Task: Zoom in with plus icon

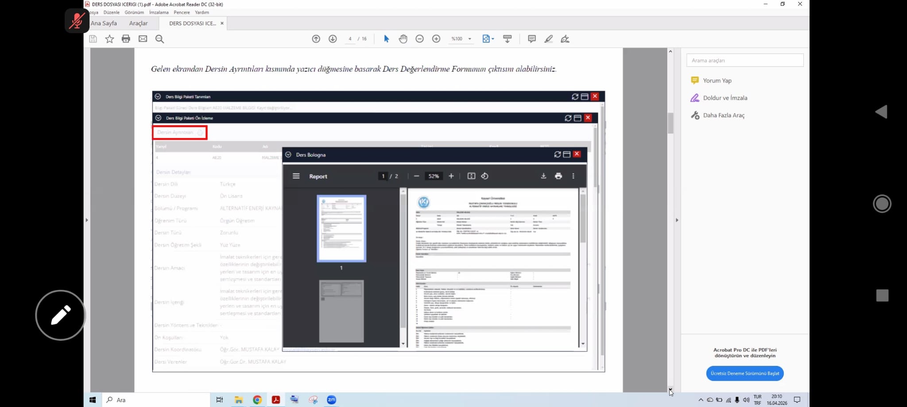Action: click(x=436, y=39)
